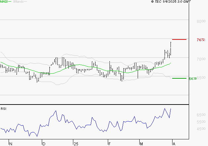The image size is (208, 146).
Task: Click the 4500 RSI axis label
Action: [x=200, y=129]
